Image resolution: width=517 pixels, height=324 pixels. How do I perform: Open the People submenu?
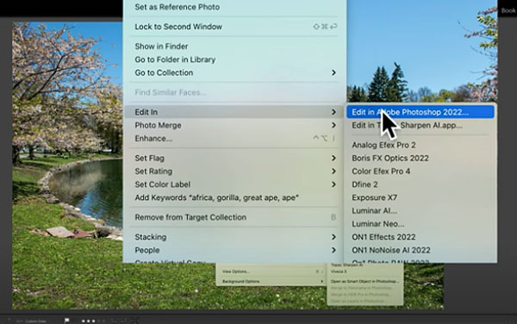[234, 250]
